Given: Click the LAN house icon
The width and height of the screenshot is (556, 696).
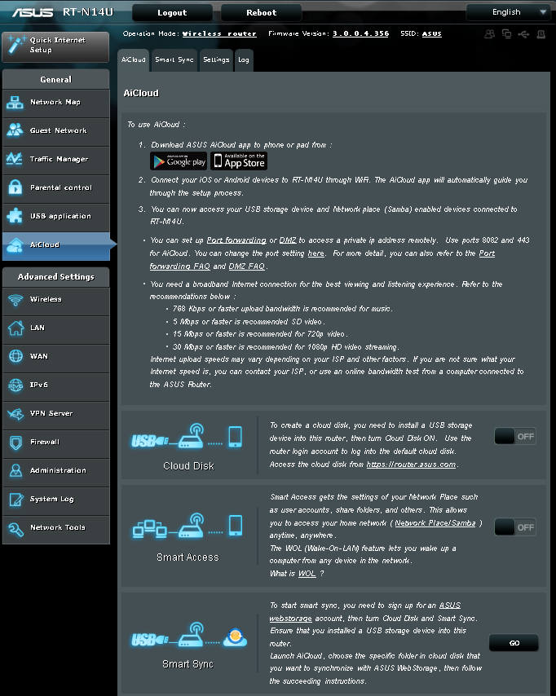Looking at the screenshot, I should (x=15, y=328).
